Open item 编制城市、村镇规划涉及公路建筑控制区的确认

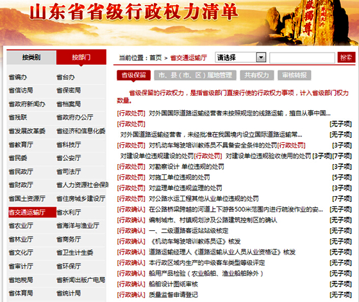[x=213, y=220]
